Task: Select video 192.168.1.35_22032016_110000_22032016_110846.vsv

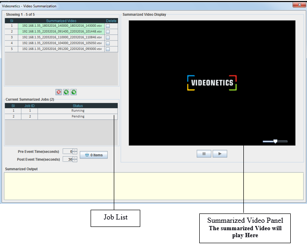Action: point(61,37)
